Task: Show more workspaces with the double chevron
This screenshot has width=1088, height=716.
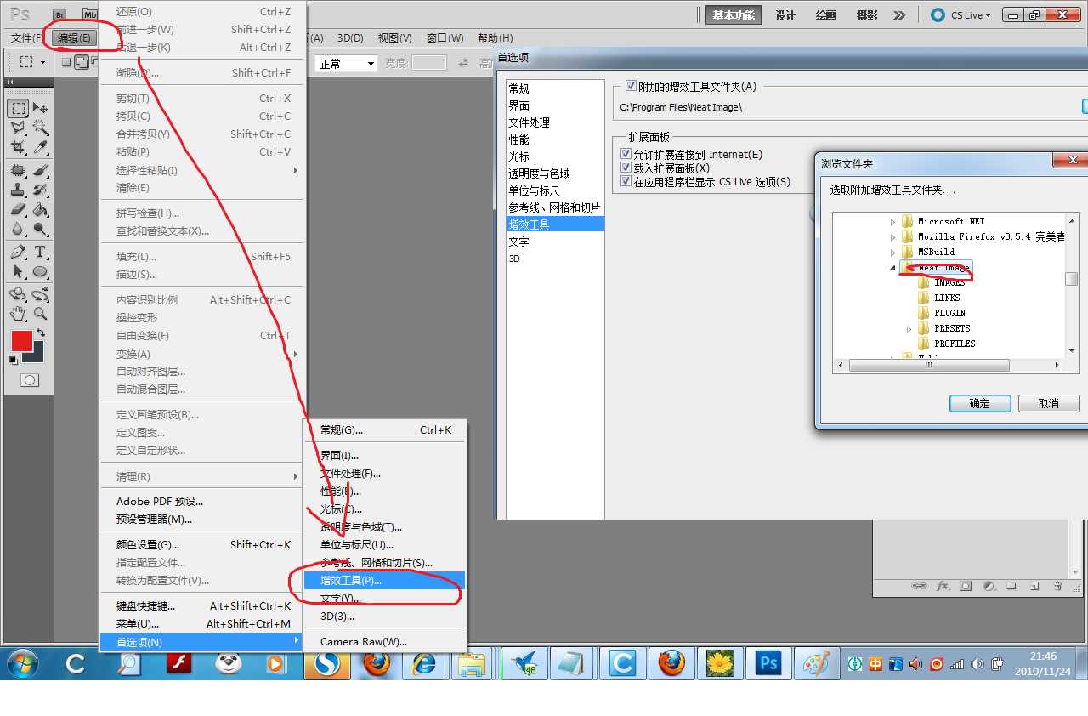Action: (x=899, y=15)
